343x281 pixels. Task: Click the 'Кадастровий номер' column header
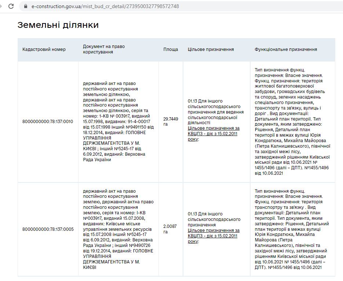44,49
